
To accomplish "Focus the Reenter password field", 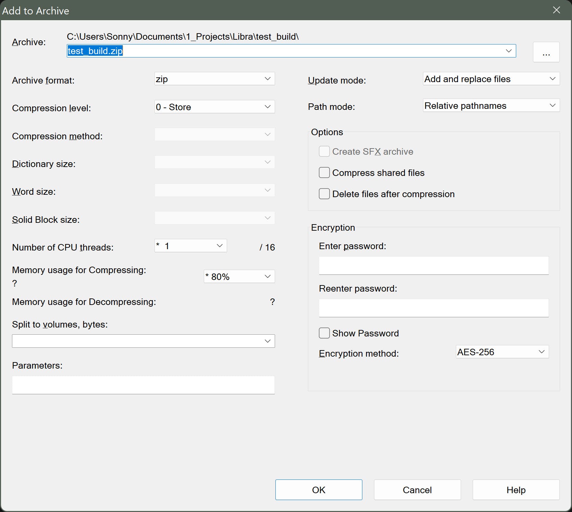I will (433, 308).
